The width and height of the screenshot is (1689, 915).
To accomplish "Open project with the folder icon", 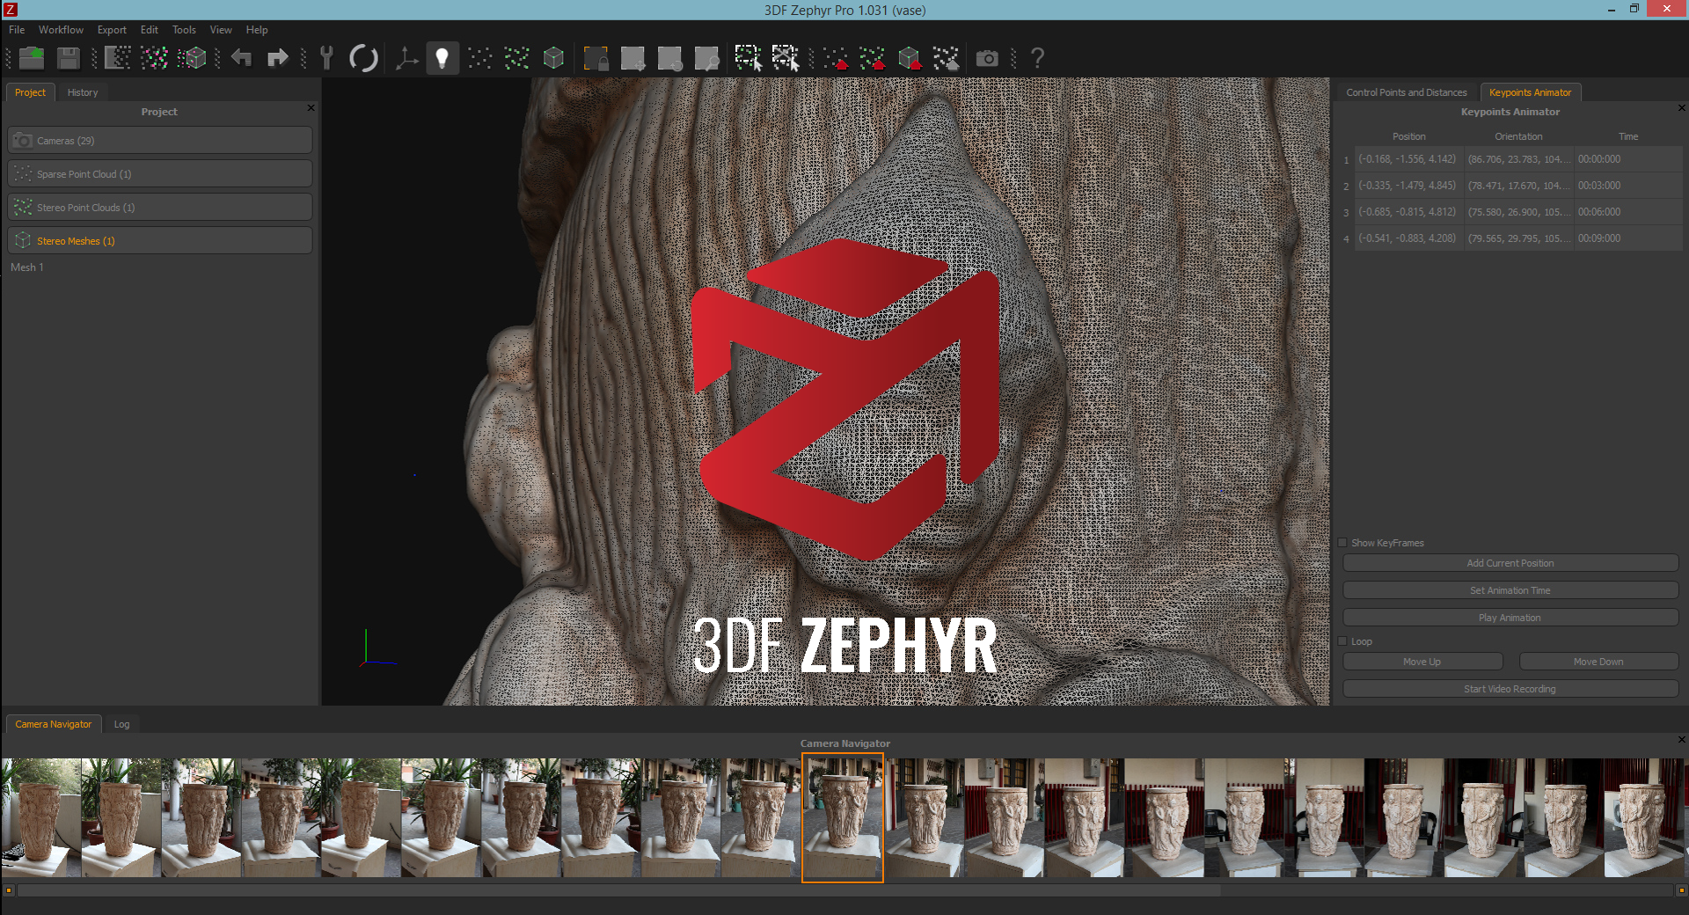I will (x=32, y=58).
